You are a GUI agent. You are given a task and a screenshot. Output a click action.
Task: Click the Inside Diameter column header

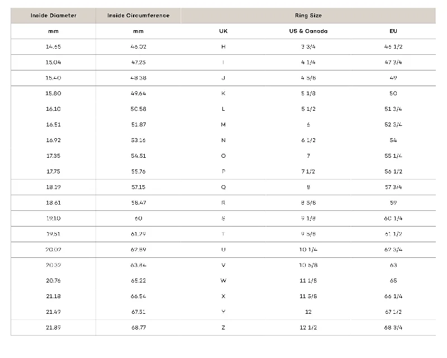[x=53, y=16]
